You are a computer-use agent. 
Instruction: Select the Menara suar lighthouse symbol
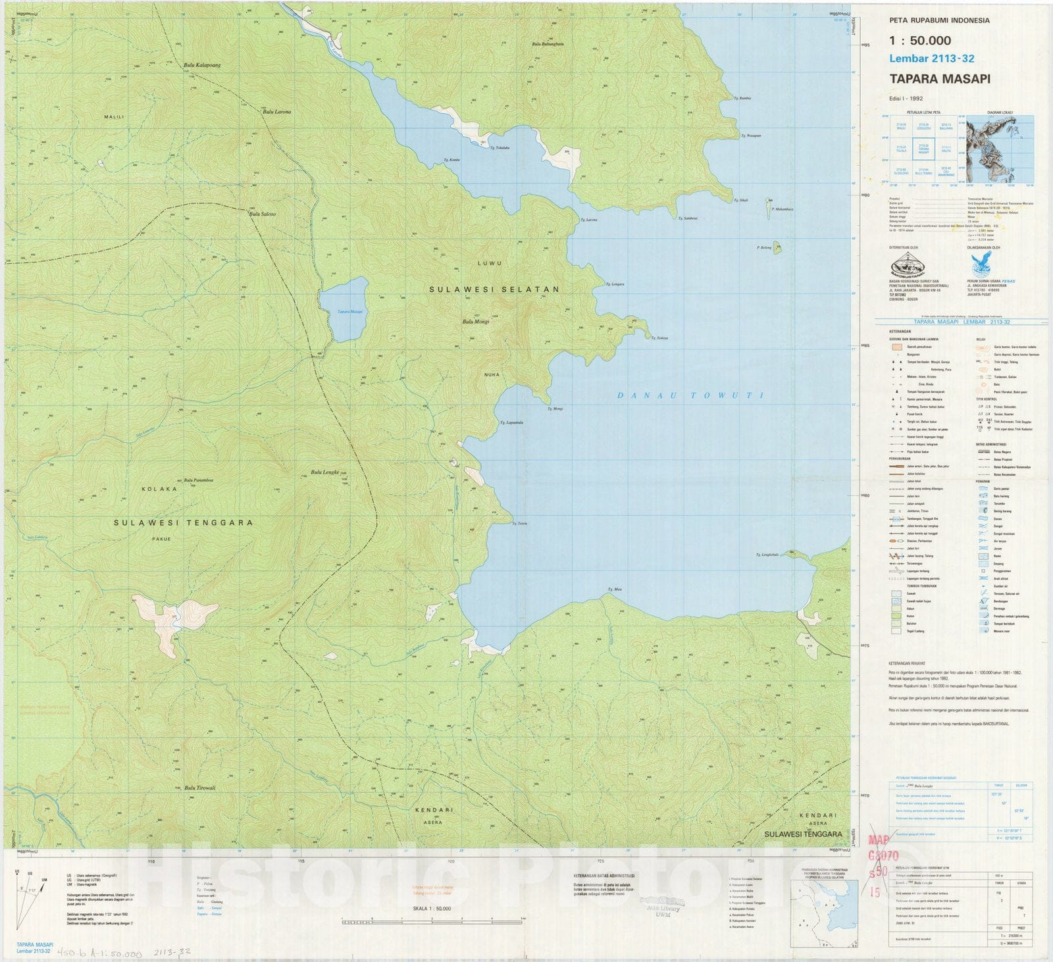point(984,630)
